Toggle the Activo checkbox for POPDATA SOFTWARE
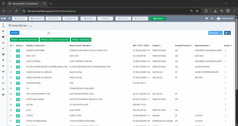 click(x=18, y=50)
